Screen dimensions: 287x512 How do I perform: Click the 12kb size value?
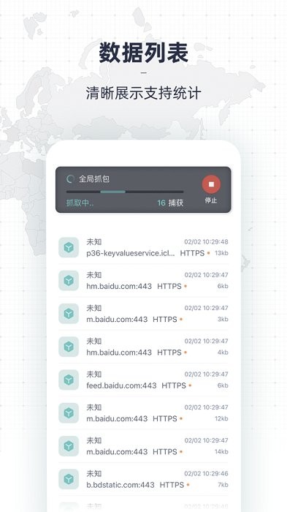tap(221, 418)
